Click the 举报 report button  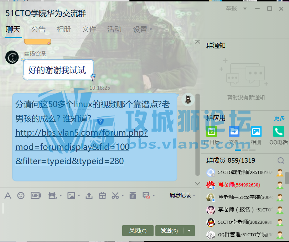point(231,8)
